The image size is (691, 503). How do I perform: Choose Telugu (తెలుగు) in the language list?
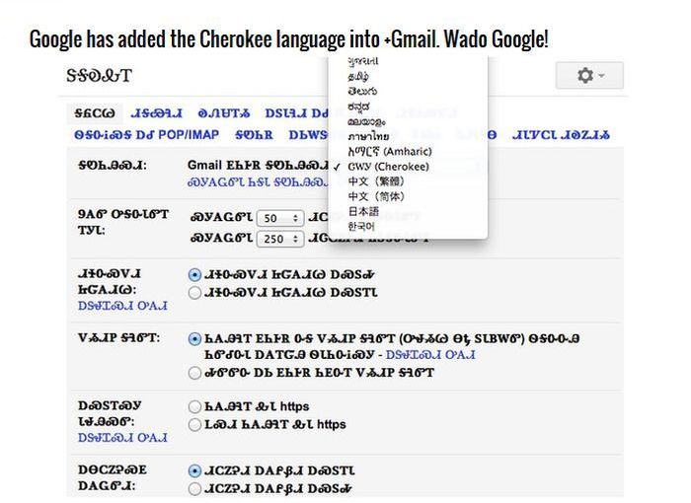tap(362, 91)
